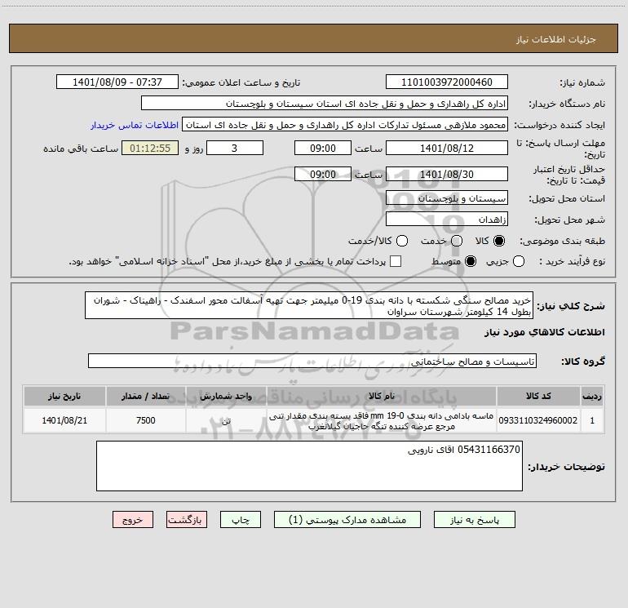Screen dimensions: 628x608
Task: Click the need number field 1101003972000460
Action: [447, 82]
